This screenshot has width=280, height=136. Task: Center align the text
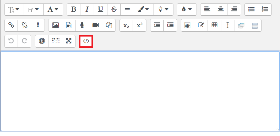[x=220, y=10]
